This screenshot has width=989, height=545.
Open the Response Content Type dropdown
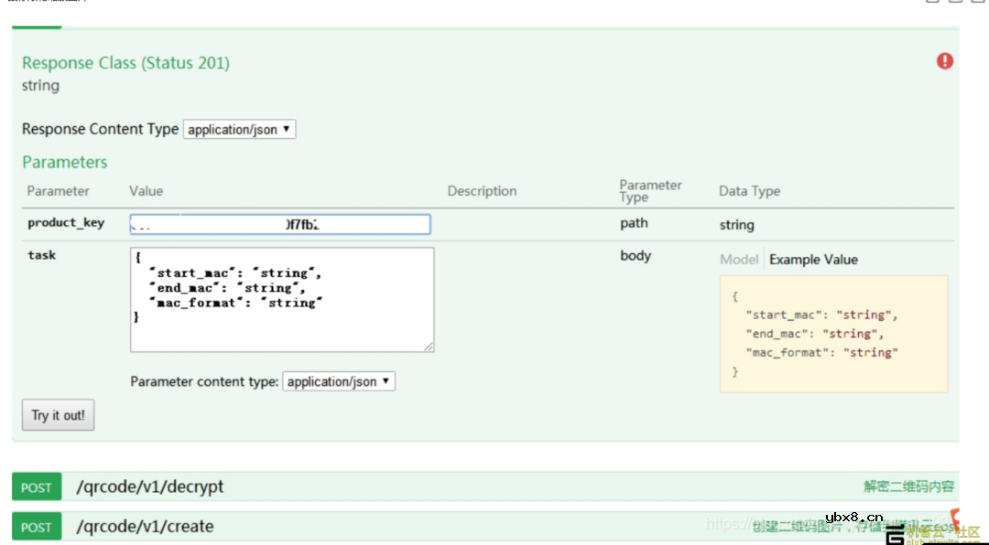[239, 130]
